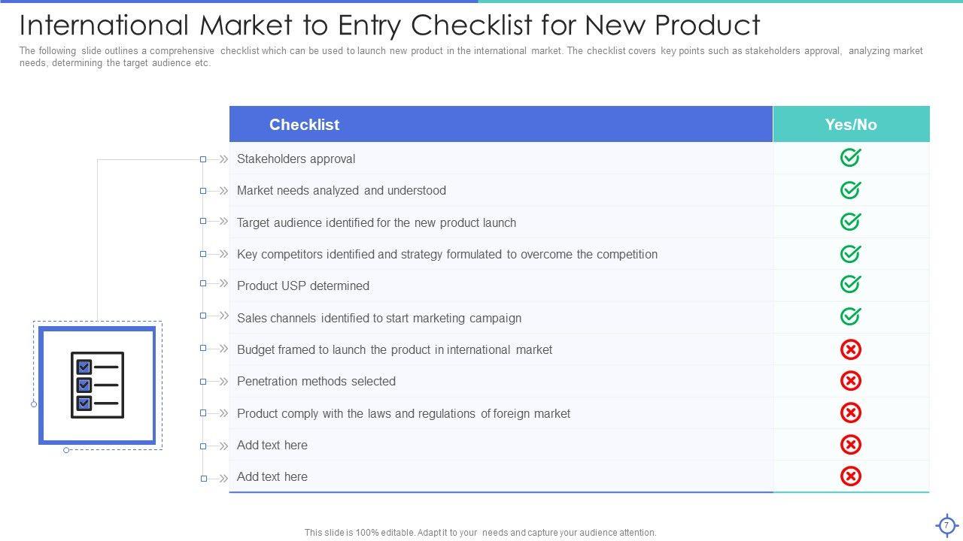963x541 pixels.
Task: Click double chevron before Key competitors row
Action: coord(223,254)
